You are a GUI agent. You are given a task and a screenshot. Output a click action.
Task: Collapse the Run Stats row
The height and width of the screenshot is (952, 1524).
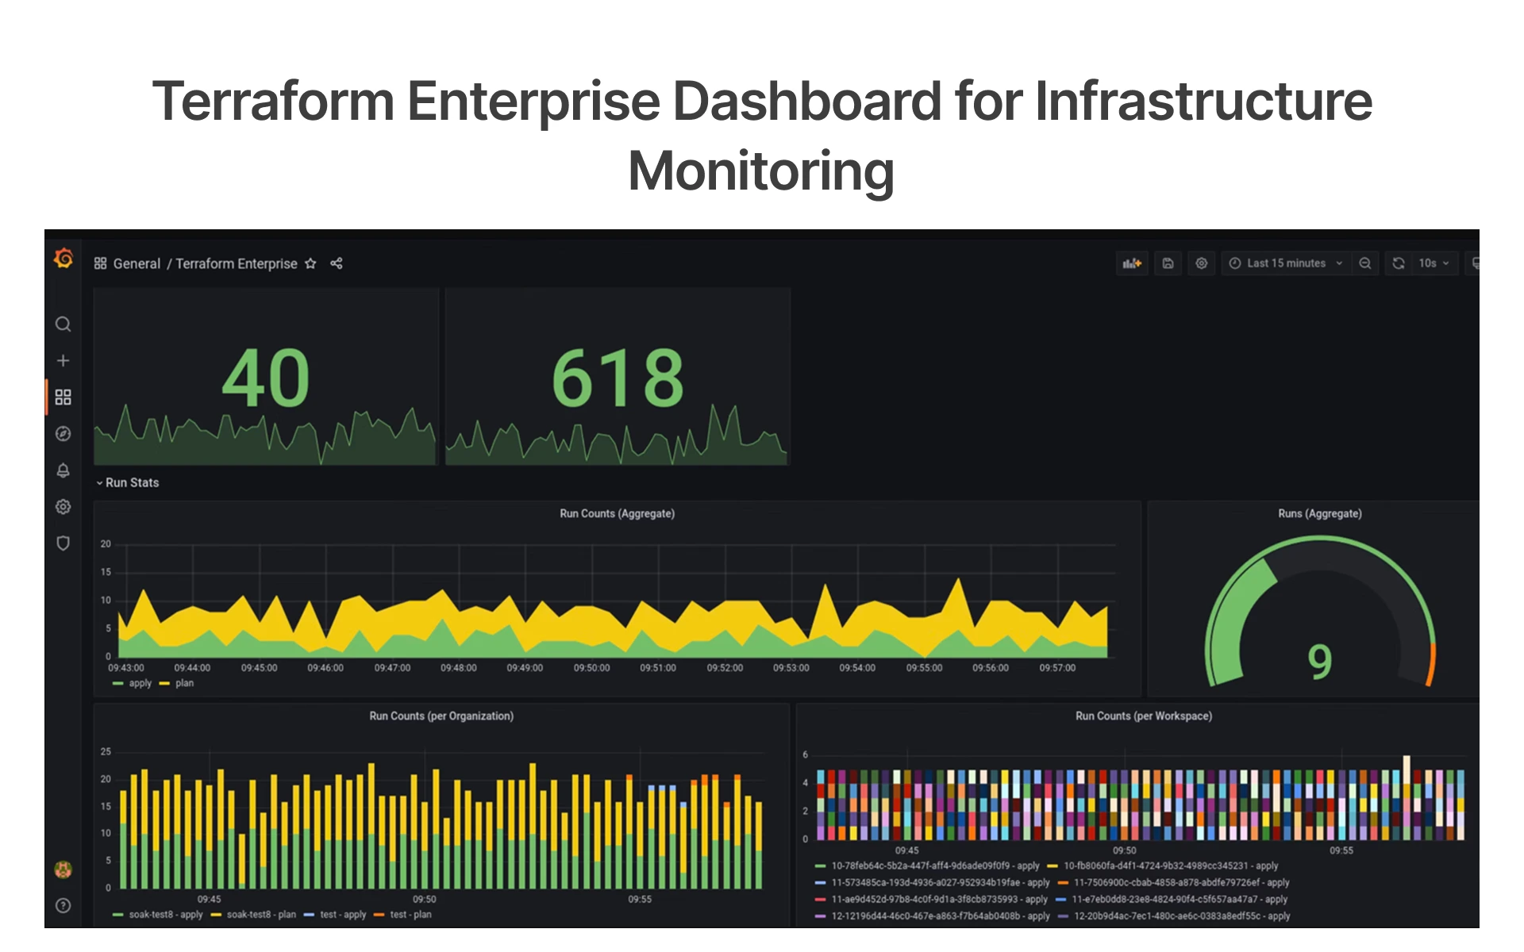128,482
